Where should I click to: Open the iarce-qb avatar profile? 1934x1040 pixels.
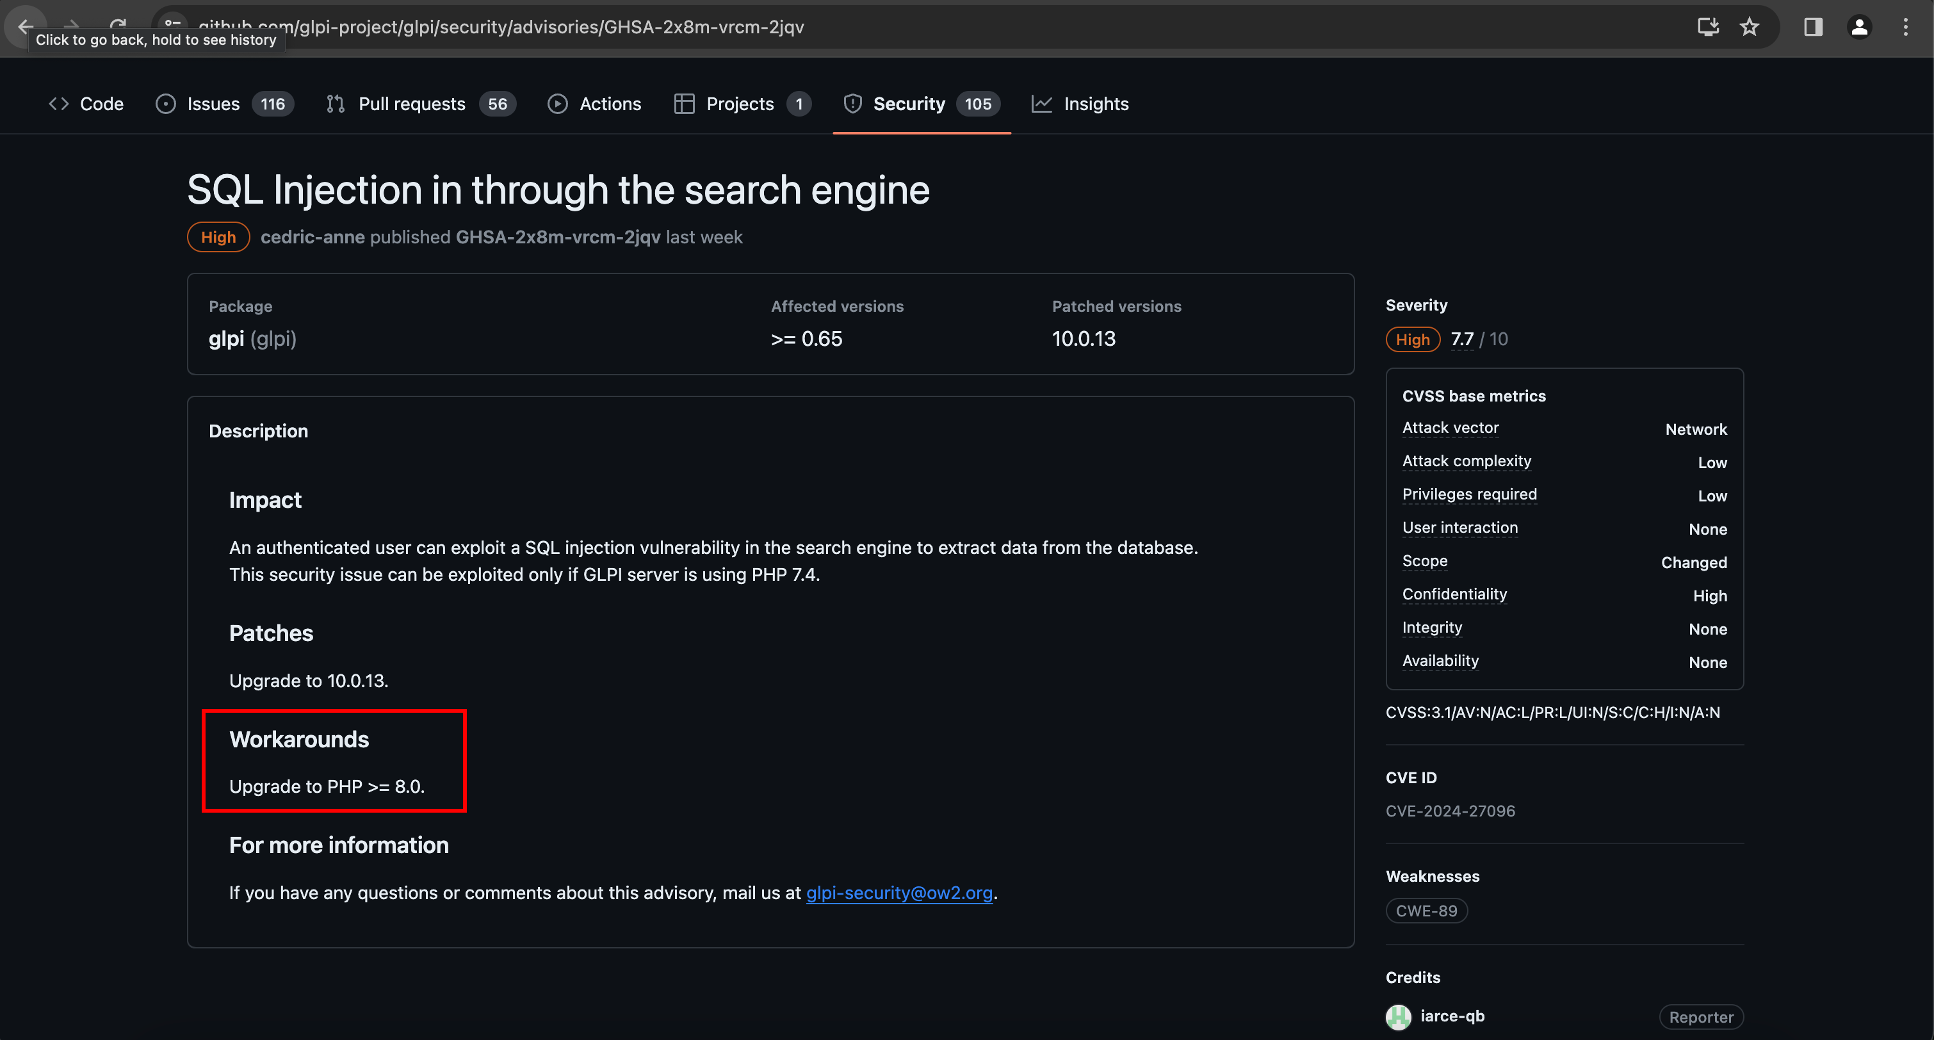1398,1017
